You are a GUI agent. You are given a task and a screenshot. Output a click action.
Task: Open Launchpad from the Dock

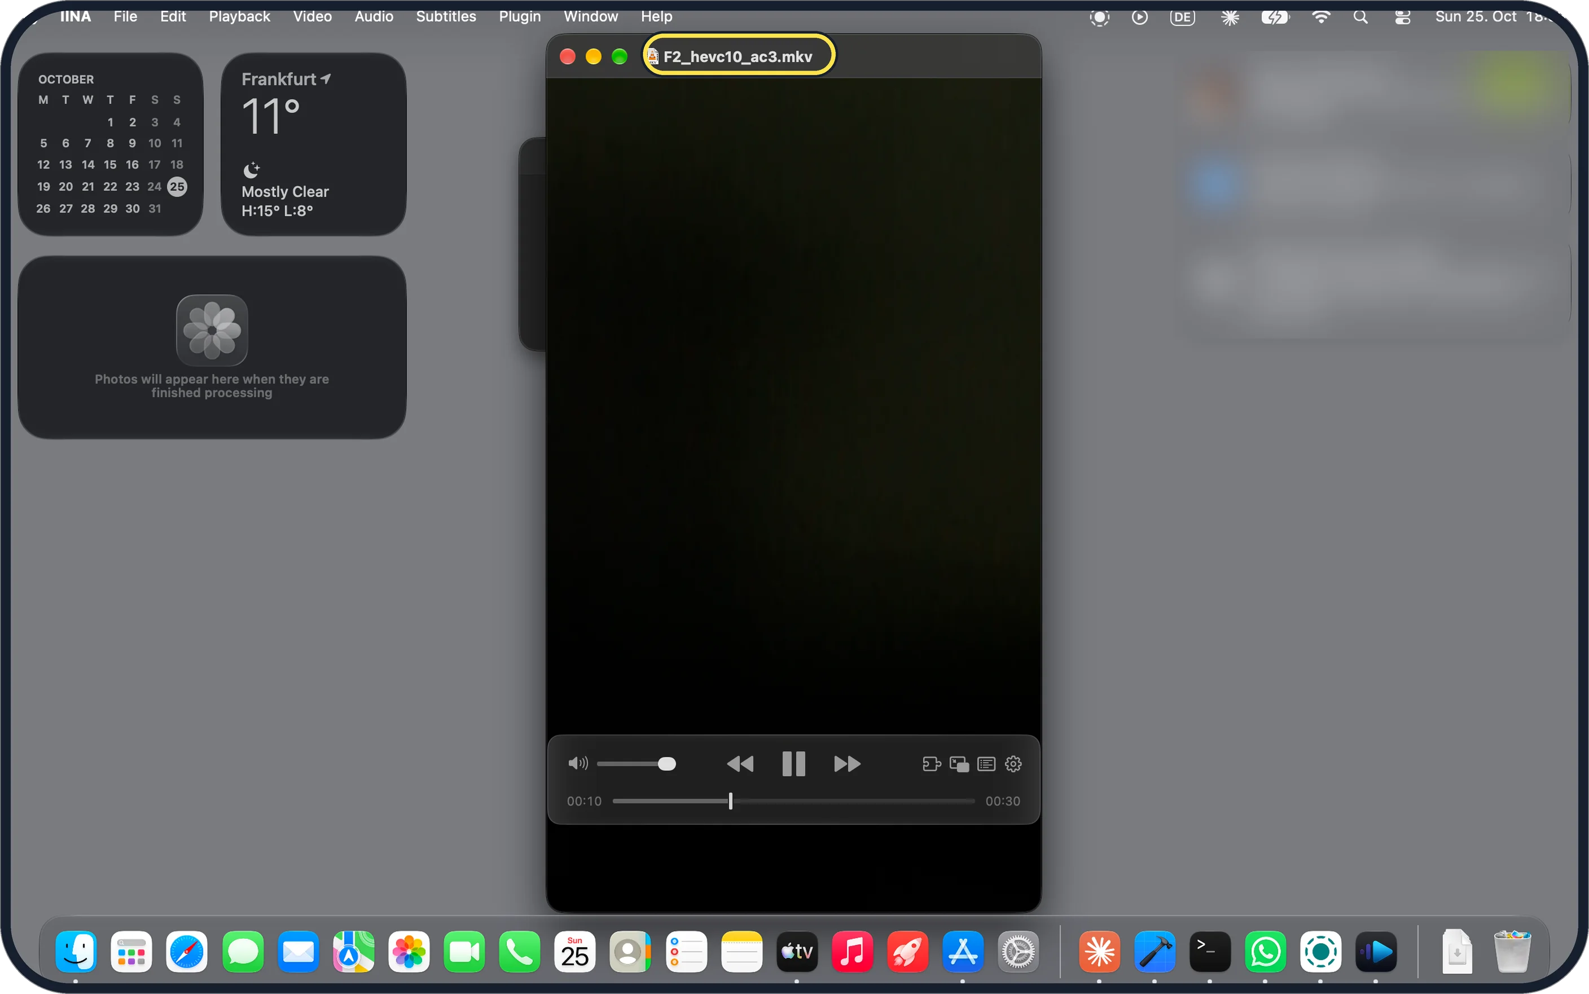click(131, 951)
